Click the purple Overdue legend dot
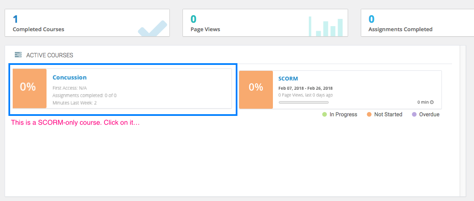This screenshot has width=474, height=201. (x=414, y=115)
